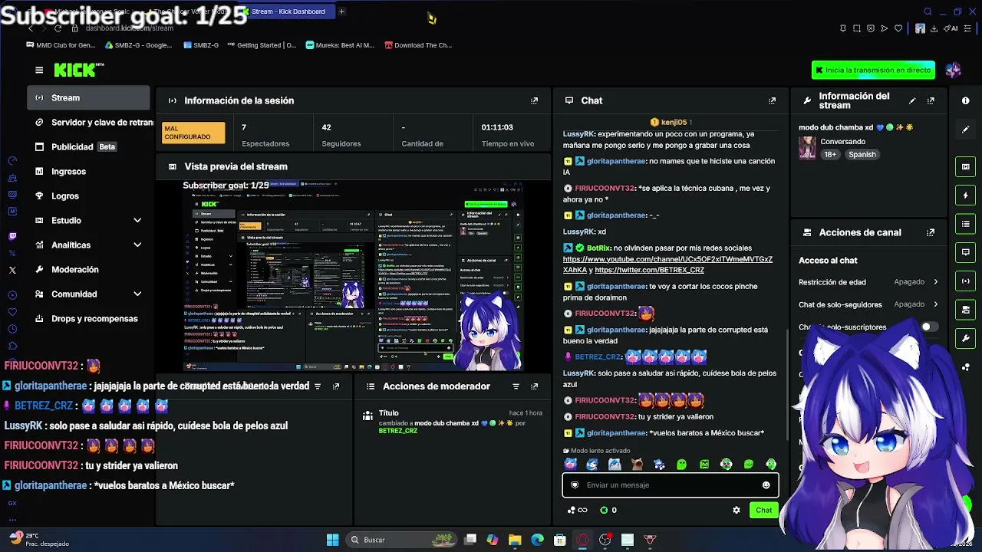982x552 pixels.
Task: Pop out the activity feed panel
Action: pyautogui.click(x=336, y=386)
